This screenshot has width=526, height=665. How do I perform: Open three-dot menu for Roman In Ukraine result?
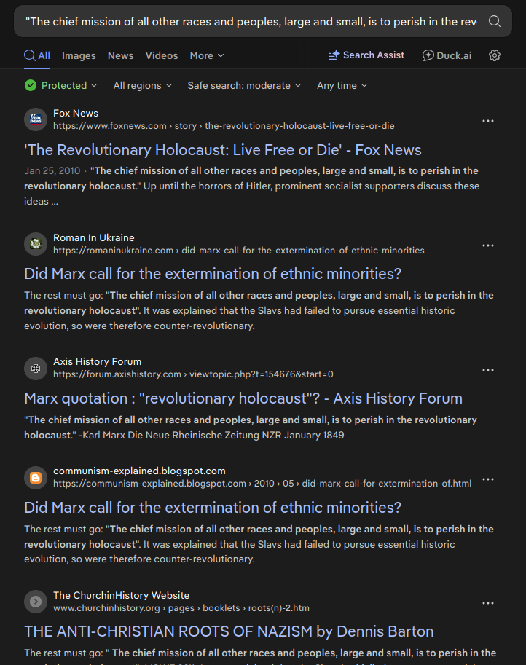point(488,245)
